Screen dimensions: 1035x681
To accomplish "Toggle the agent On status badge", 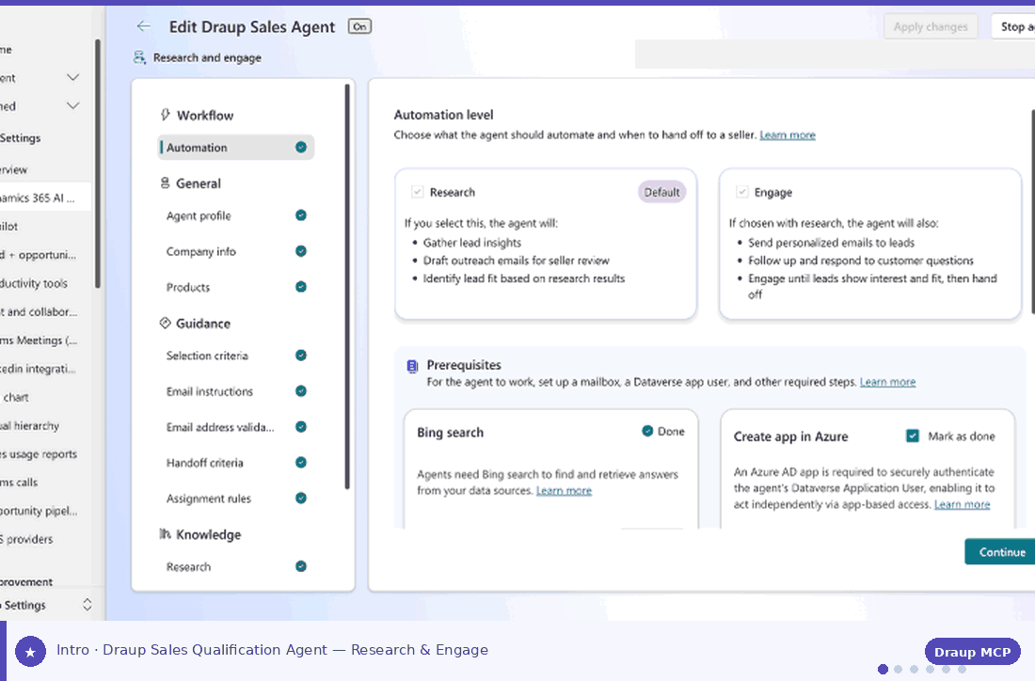I will [359, 26].
